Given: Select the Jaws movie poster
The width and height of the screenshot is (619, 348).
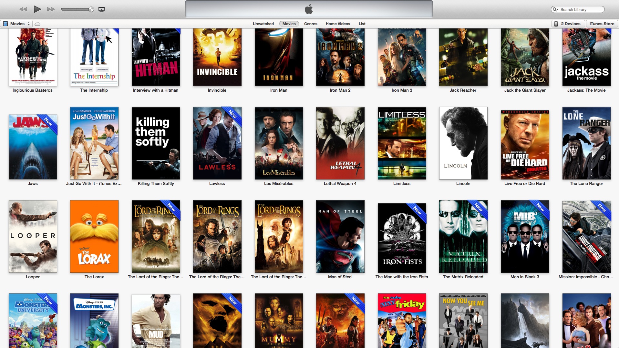Looking at the screenshot, I should [33, 147].
